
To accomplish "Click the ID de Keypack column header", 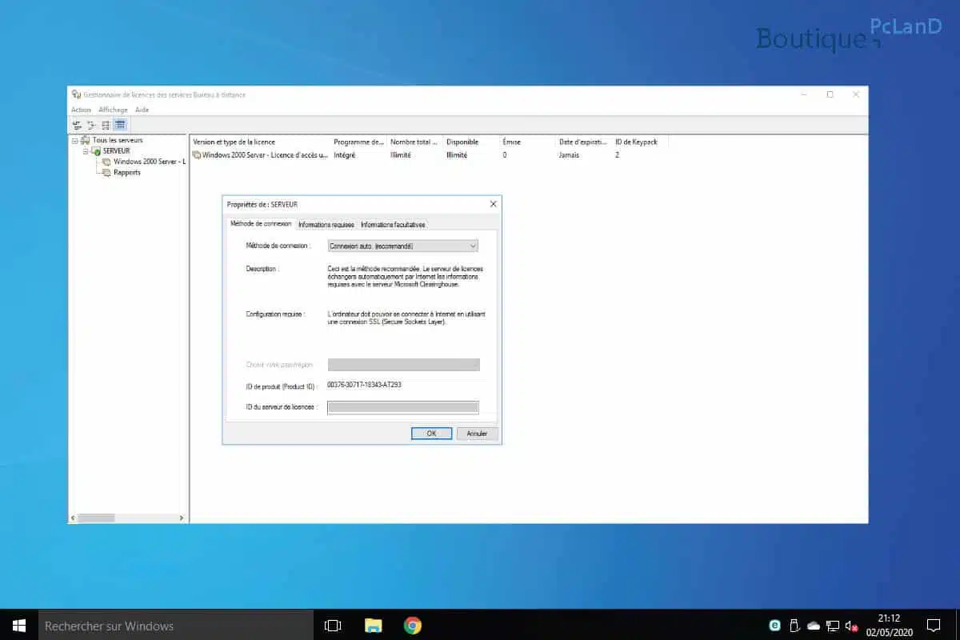I will [640, 142].
